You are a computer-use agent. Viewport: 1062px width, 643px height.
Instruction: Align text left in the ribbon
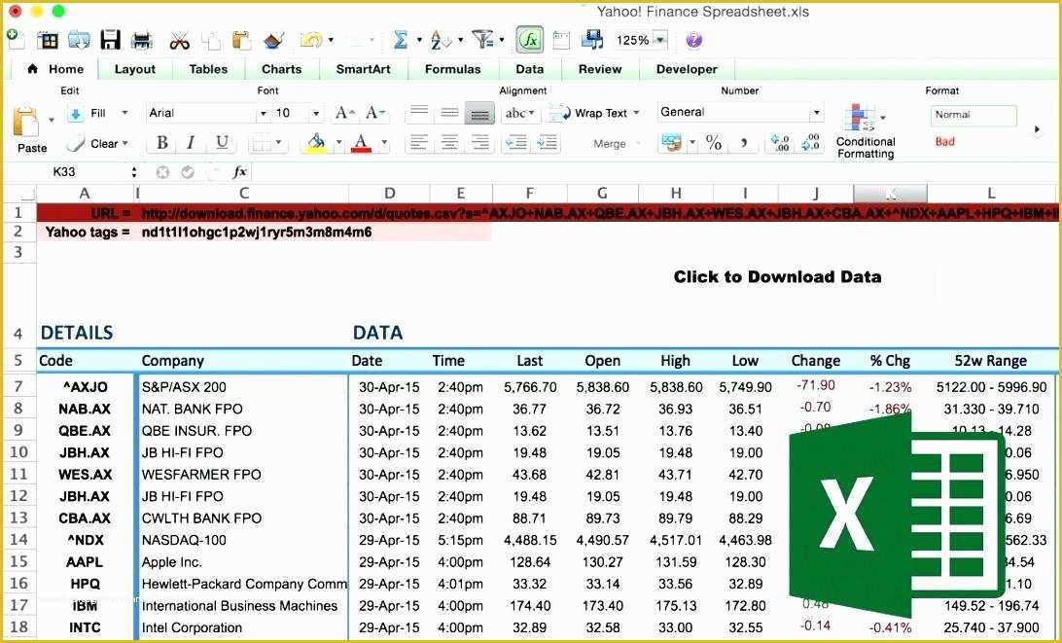(x=420, y=143)
